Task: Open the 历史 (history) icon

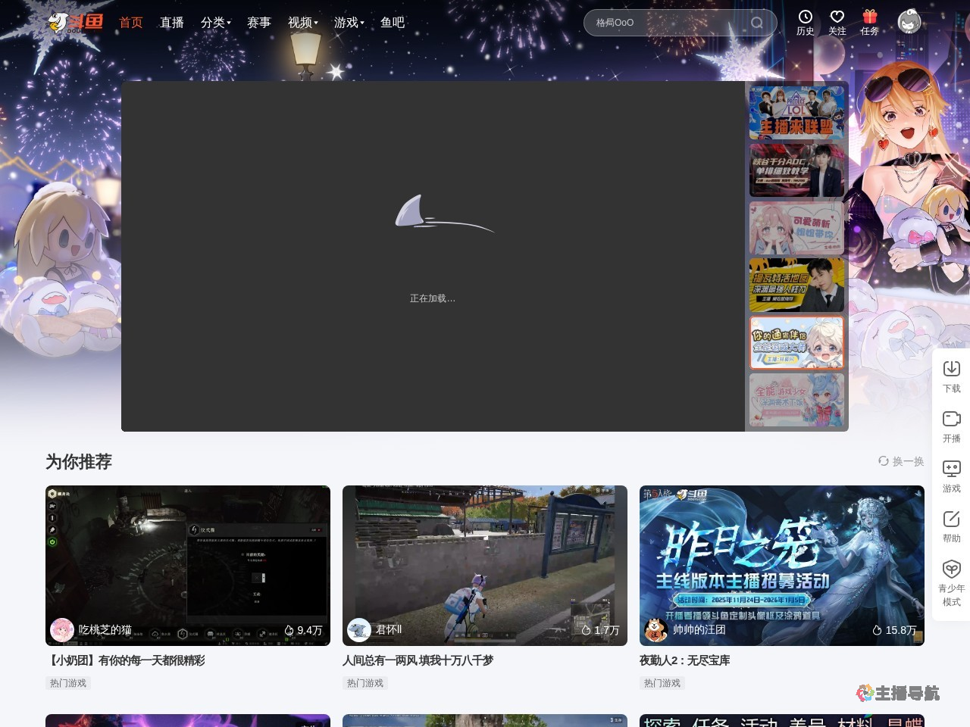Action: pos(804,22)
